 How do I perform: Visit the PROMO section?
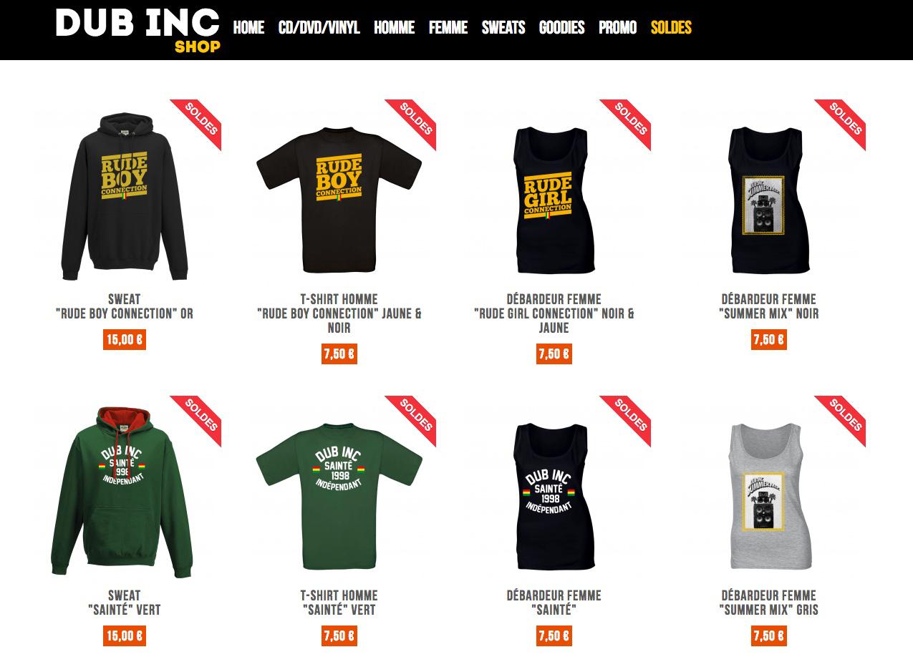coord(617,28)
